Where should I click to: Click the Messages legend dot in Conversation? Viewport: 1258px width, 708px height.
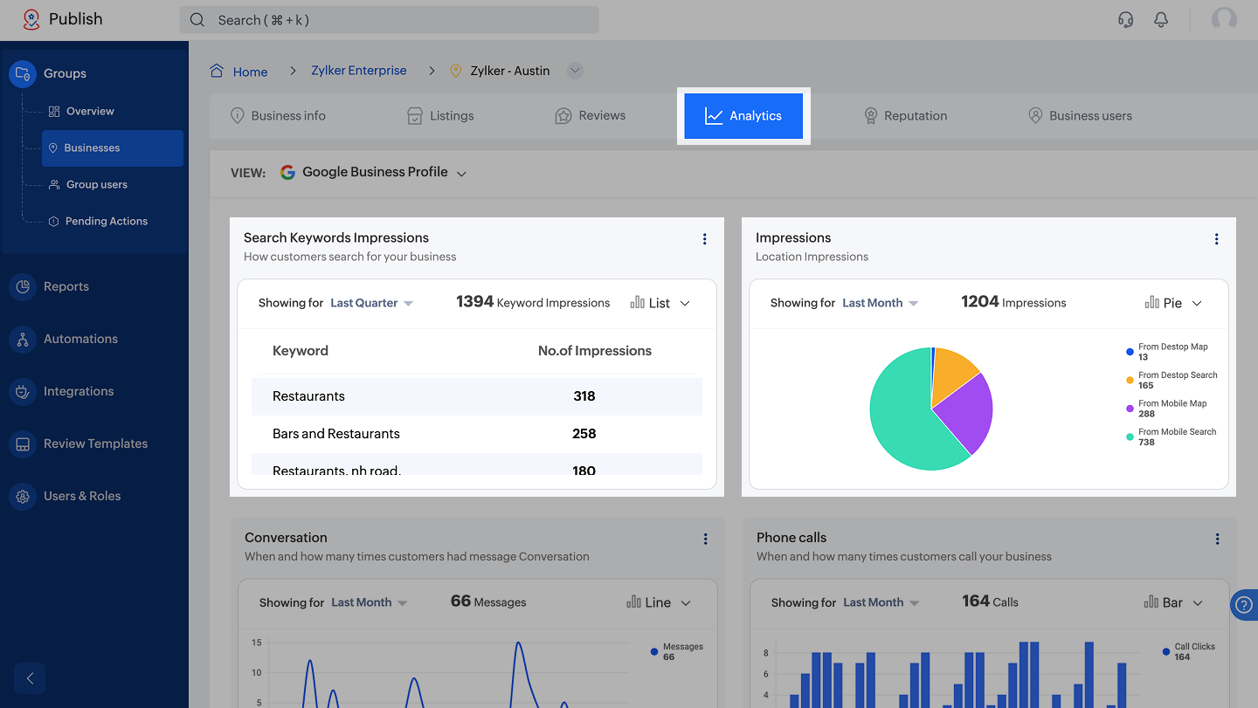(654, 651)
